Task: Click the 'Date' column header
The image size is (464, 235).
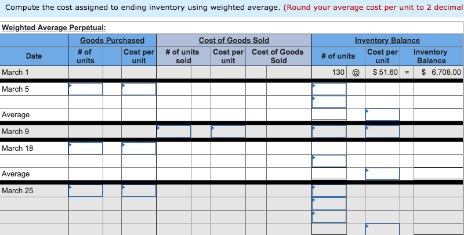Action: tap(34, 56)
